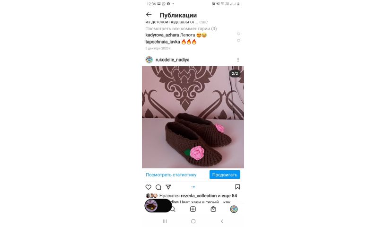The width and height of the screenshot is (386, 227).
Task: Like tapochnaia_lavka's comment with small heart
Action: click(238, 41)
